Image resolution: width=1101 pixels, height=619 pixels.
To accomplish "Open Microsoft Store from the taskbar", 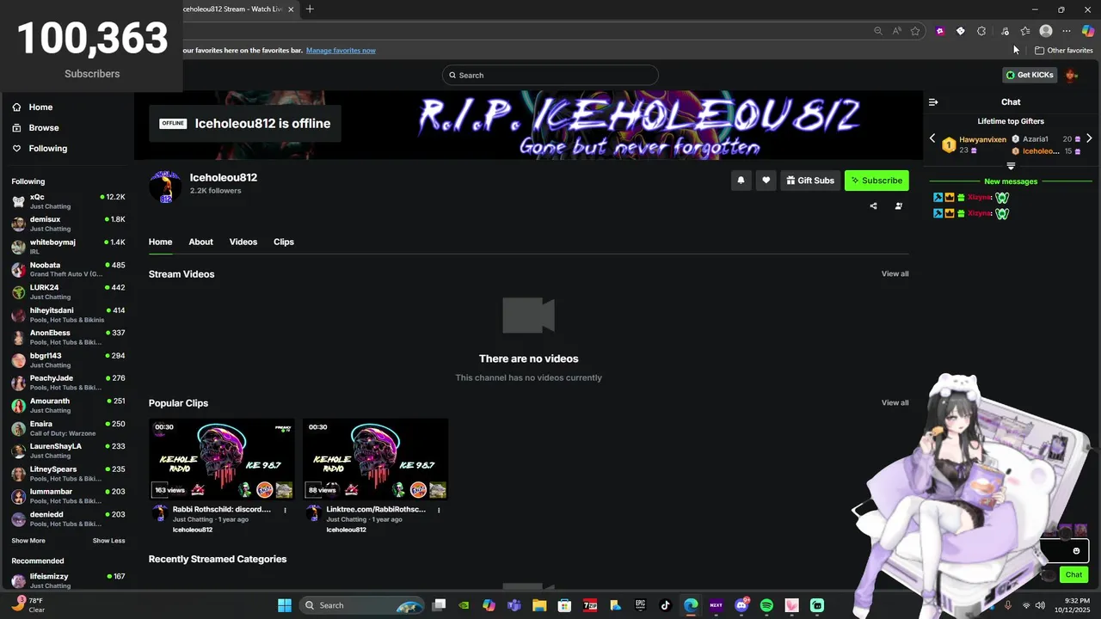I will 564,605.
